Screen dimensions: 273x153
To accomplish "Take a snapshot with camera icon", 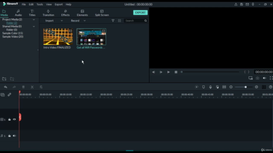I will click(258, 78).
